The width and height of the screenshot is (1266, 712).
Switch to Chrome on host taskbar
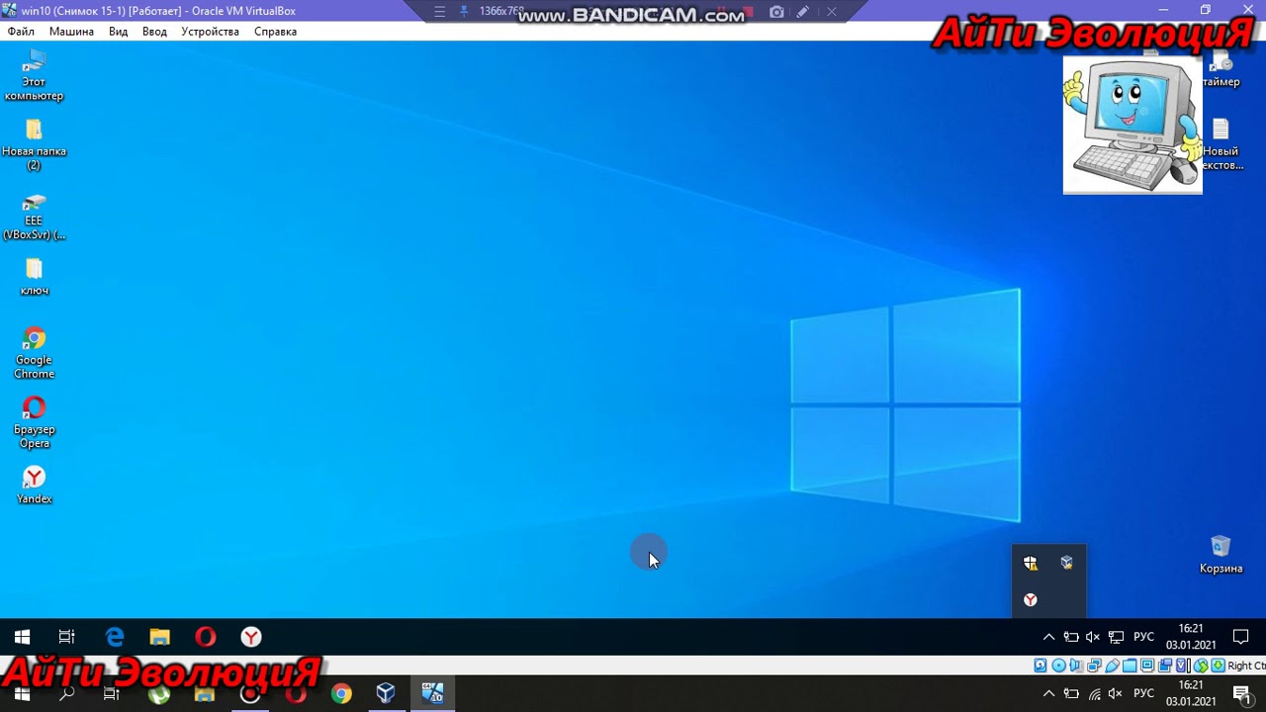(341, 694)
